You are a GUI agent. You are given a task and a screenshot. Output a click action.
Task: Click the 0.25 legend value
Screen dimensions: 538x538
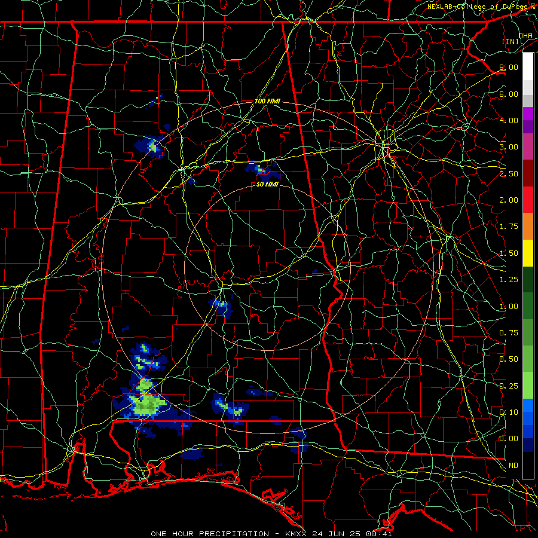pyautogui.click(x=509, y=386)
